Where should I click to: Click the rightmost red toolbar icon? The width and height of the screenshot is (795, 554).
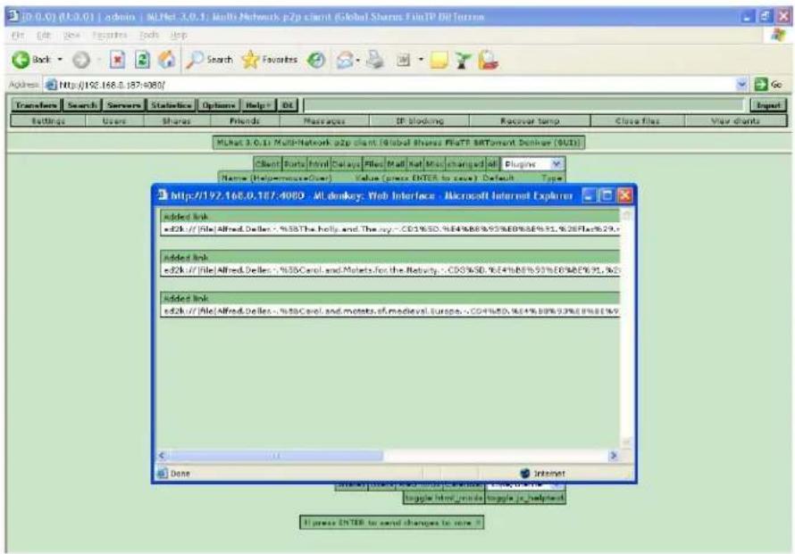[488, 61]
